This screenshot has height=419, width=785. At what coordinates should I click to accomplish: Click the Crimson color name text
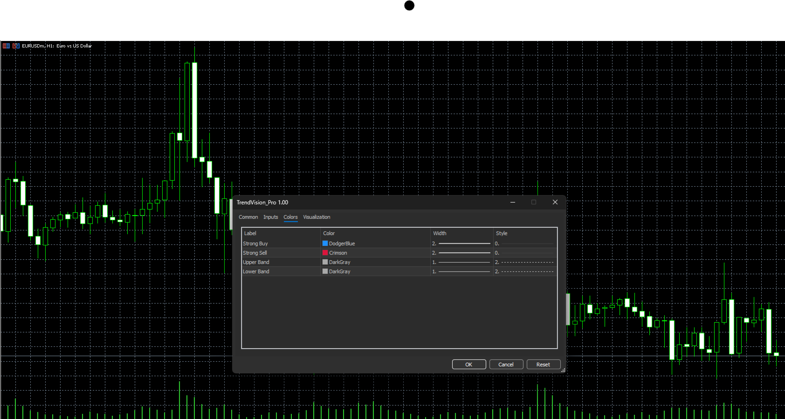(x=338, y=253)
